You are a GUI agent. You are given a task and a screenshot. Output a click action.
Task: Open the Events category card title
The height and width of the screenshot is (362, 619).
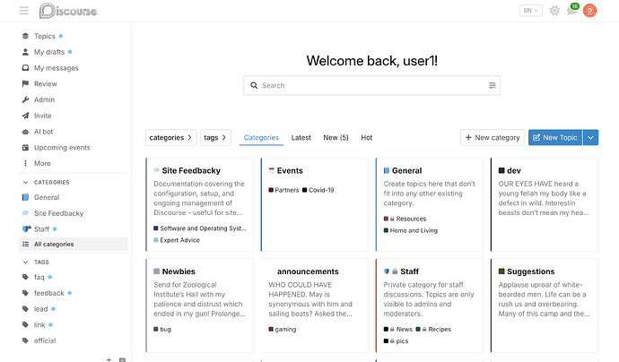point(290,171)
